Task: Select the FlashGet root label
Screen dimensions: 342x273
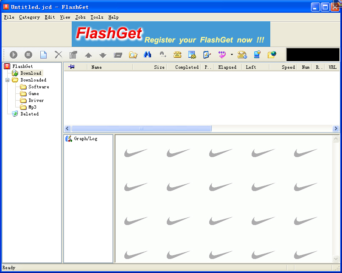Action: click(22, 66)
